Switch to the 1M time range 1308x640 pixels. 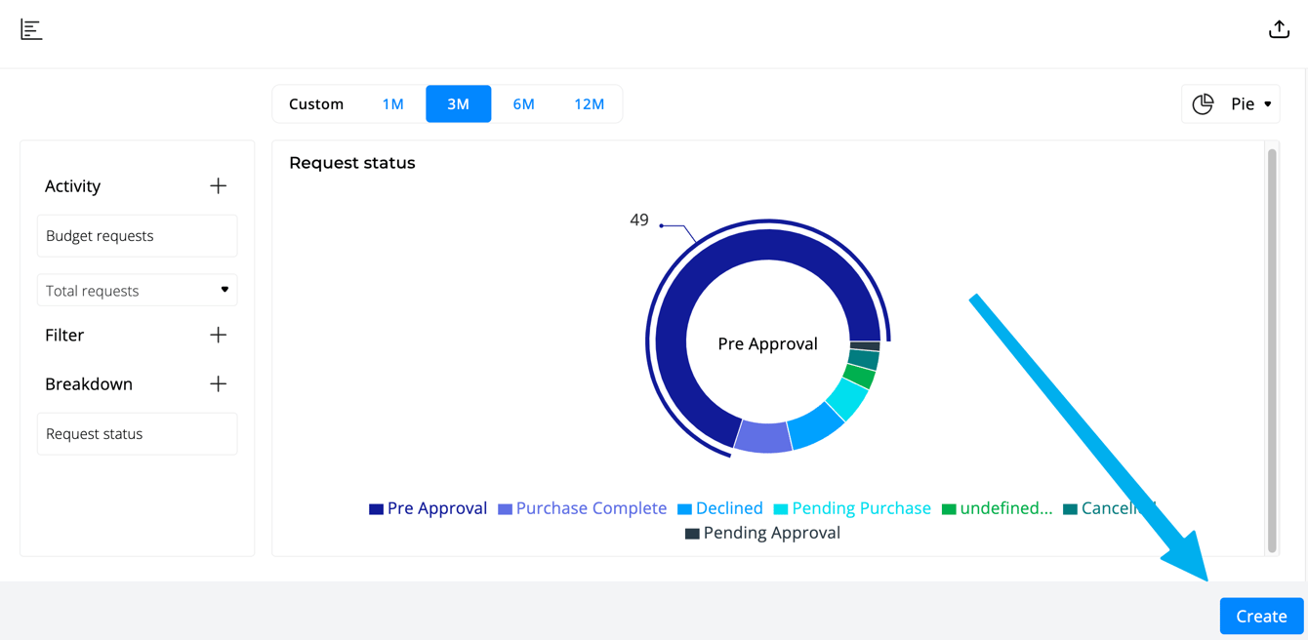(392, 103)
